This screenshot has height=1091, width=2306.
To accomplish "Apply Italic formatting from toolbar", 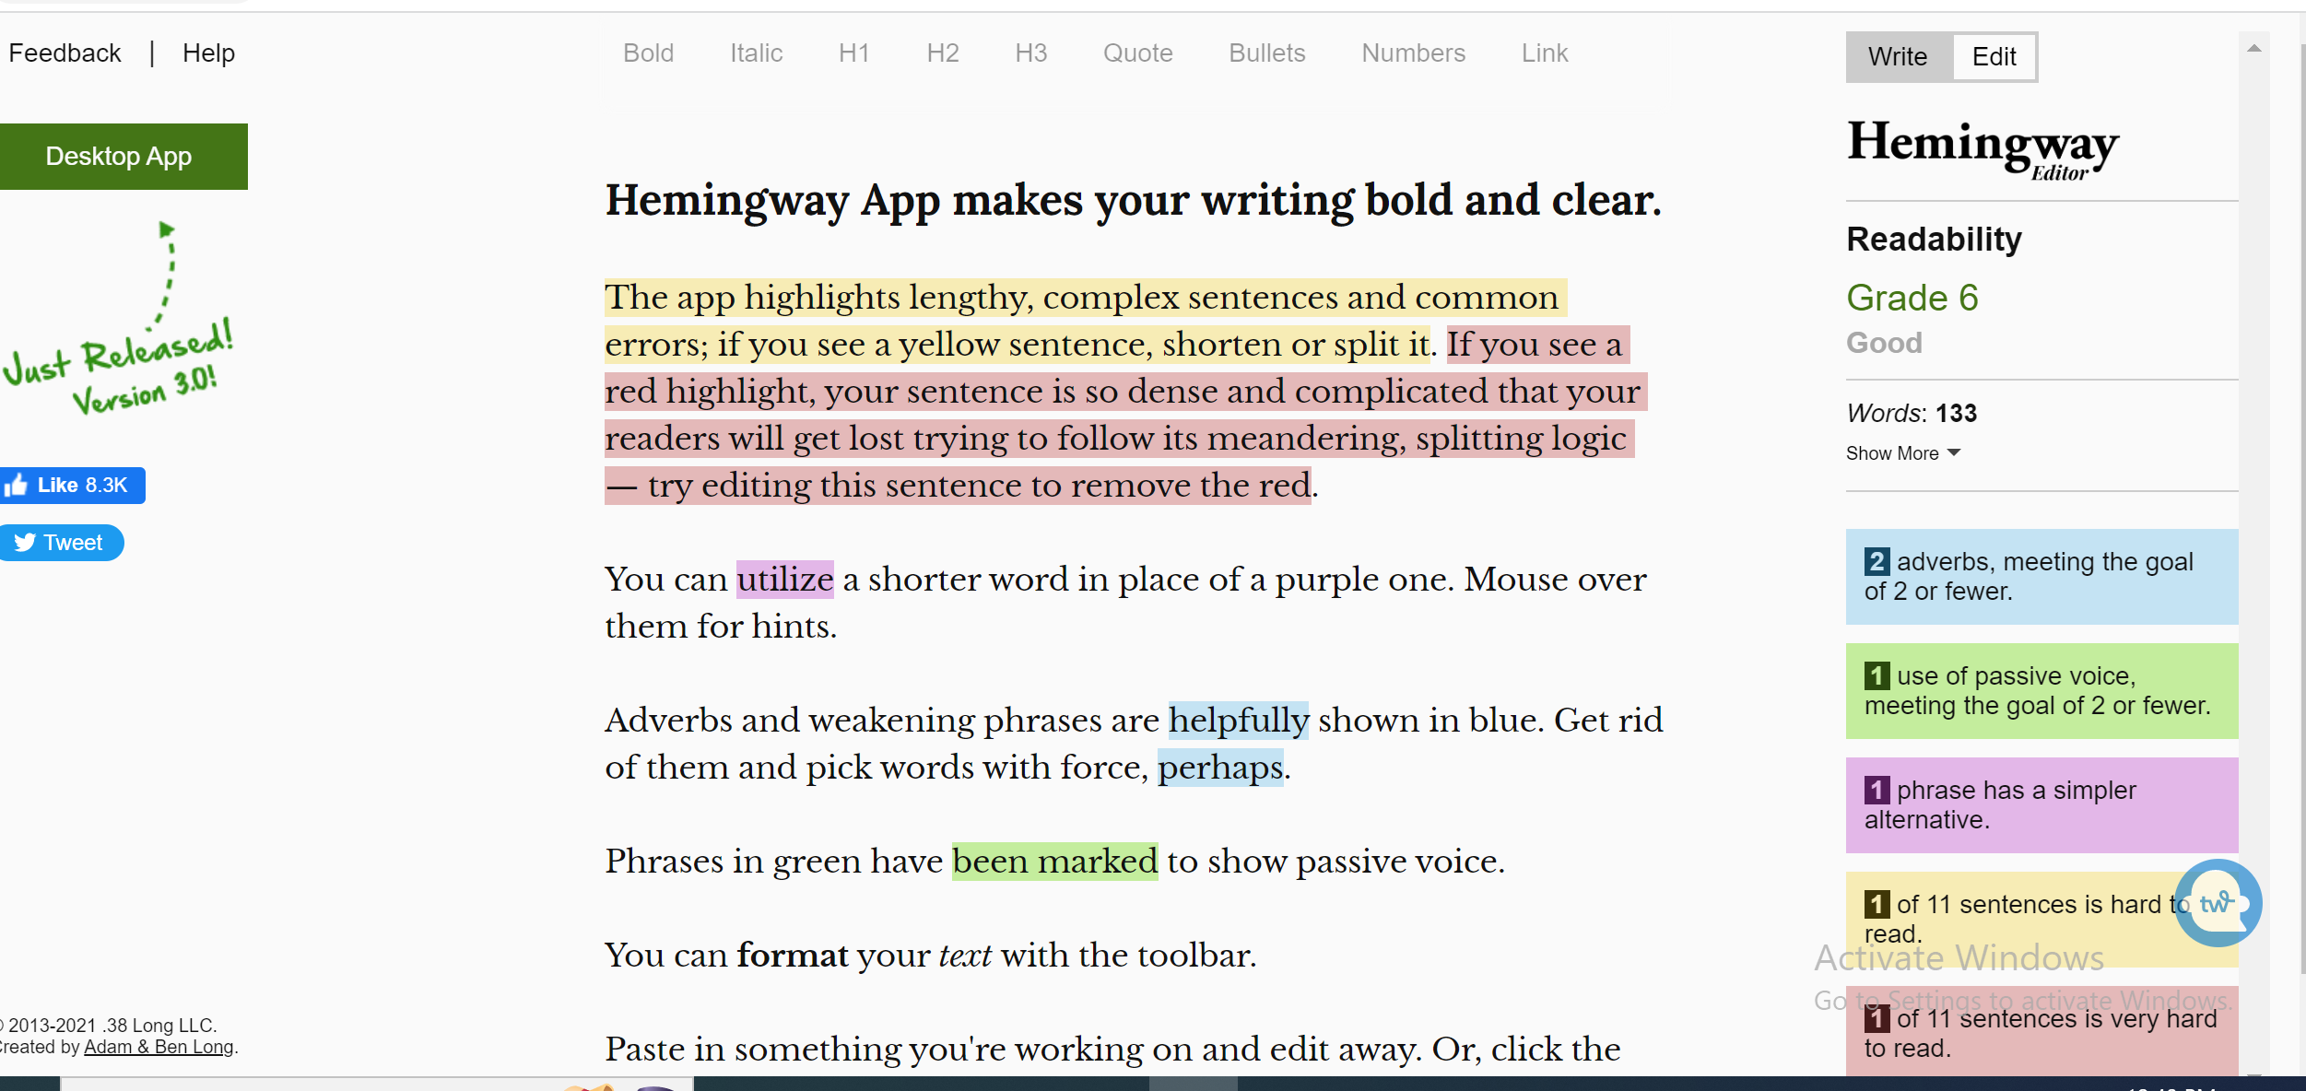I will coord(756,53).
